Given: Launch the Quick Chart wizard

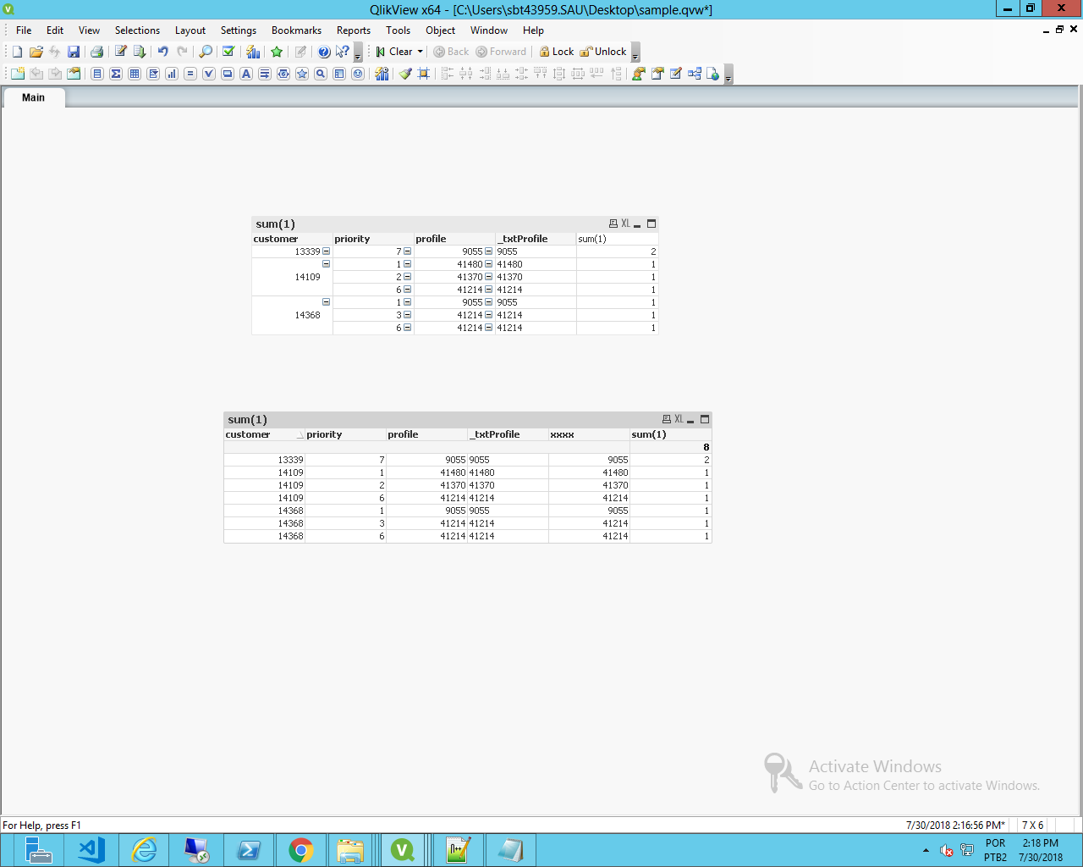Looking at the screenshot, I should tap(252, 52).
